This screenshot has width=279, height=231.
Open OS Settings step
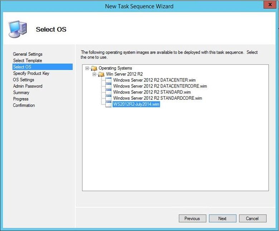tap(24, 80)
